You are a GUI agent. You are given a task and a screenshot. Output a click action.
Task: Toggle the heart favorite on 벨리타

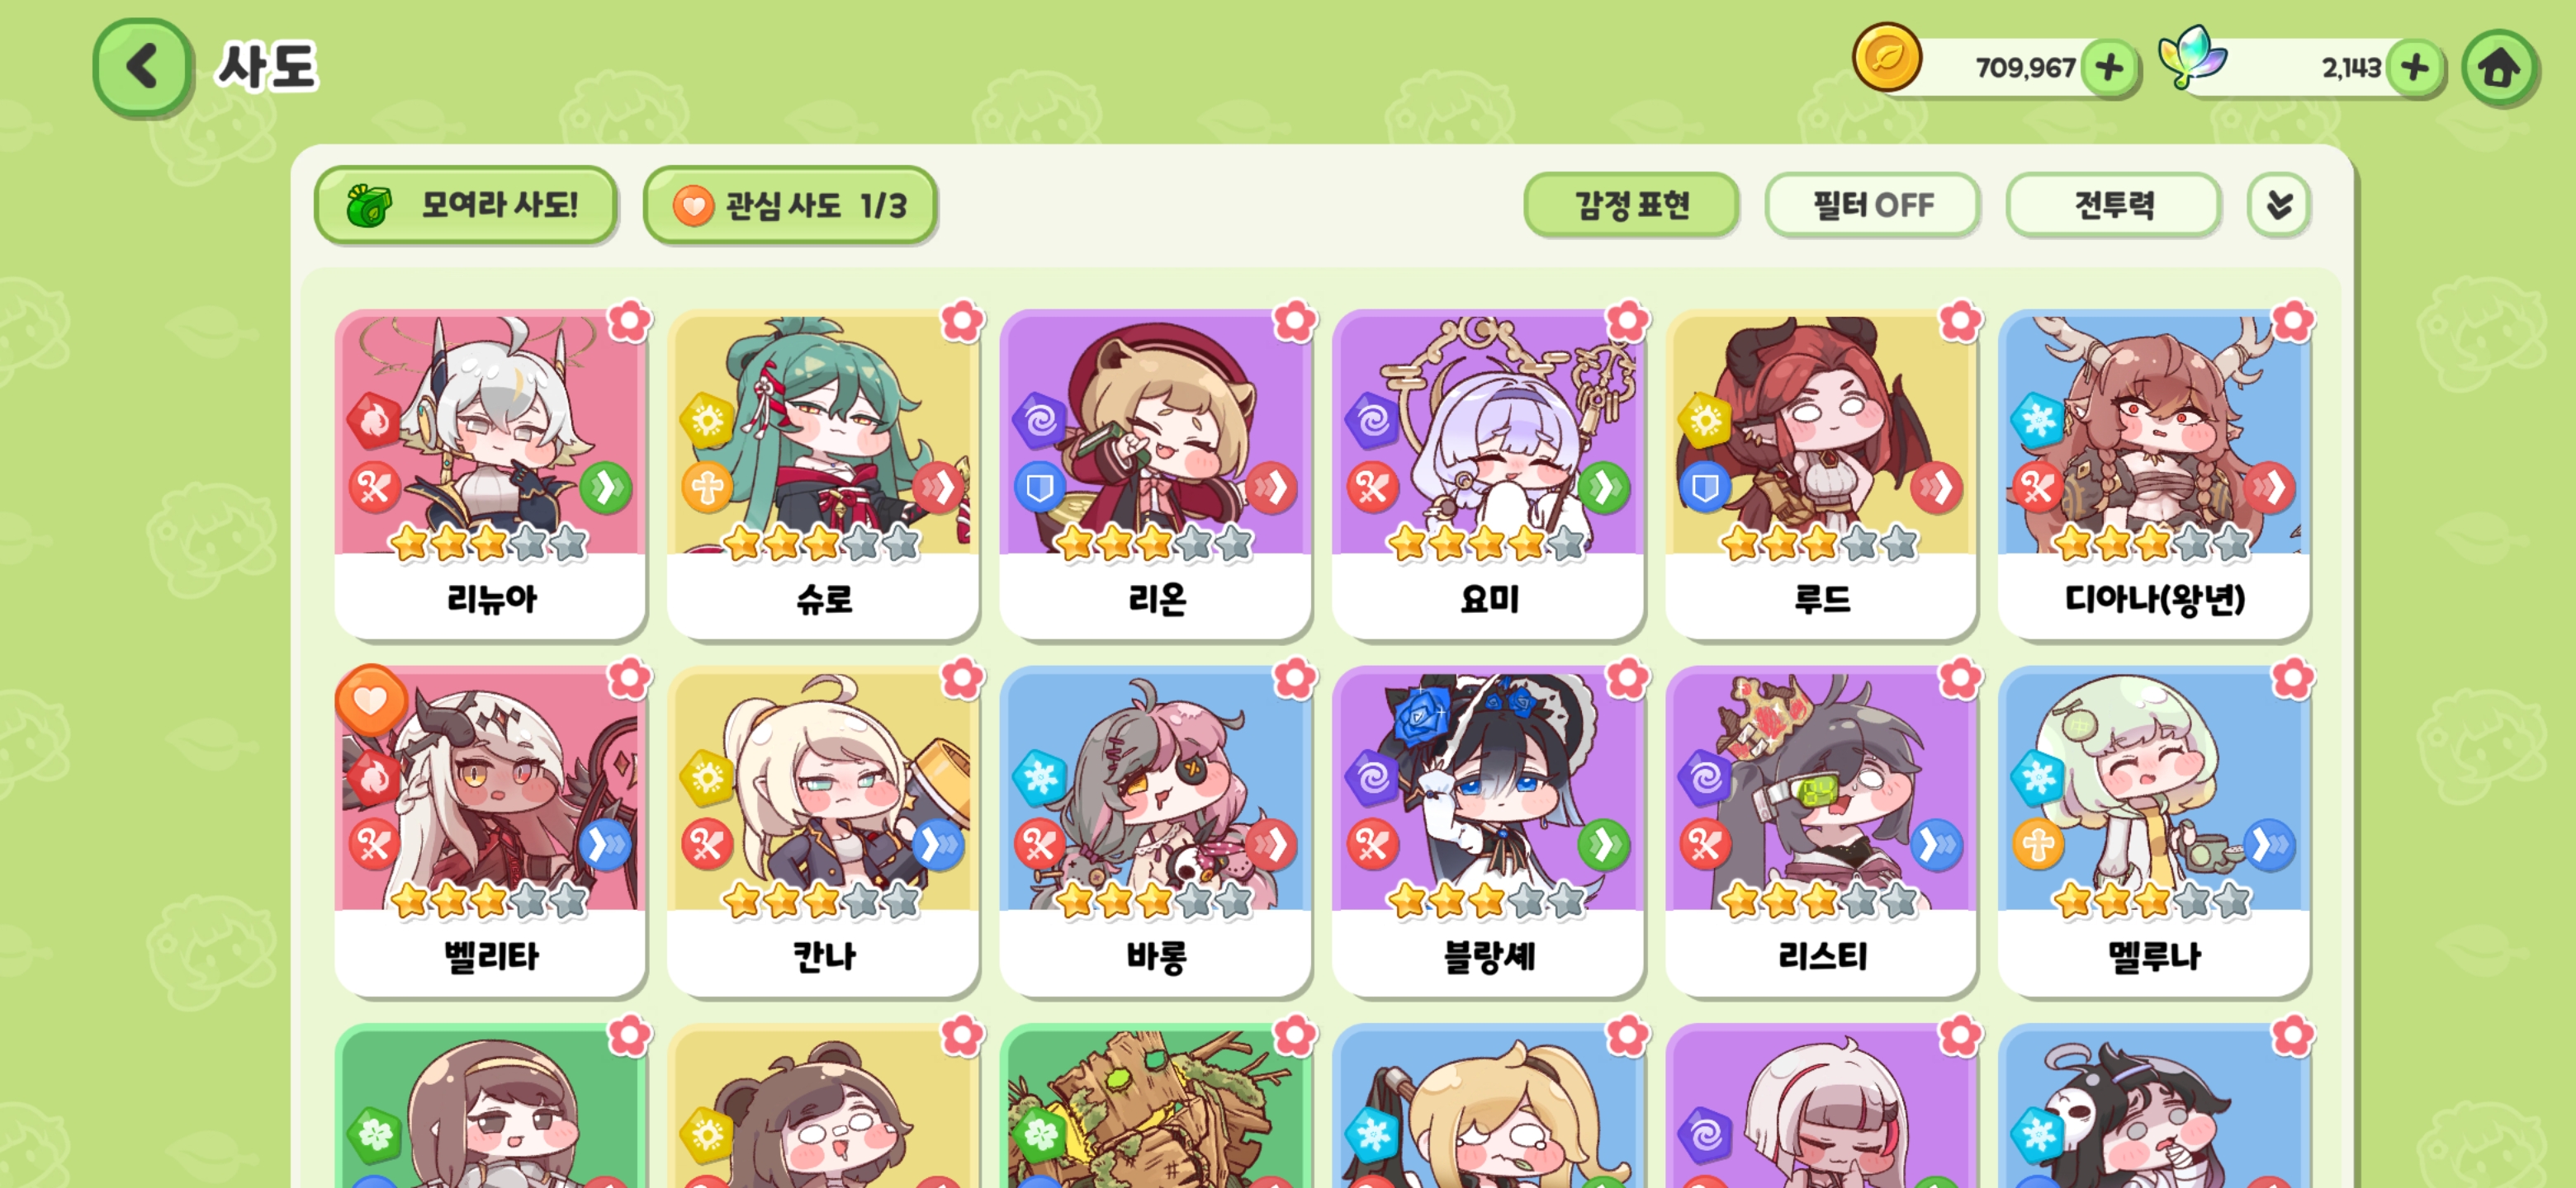370,700
